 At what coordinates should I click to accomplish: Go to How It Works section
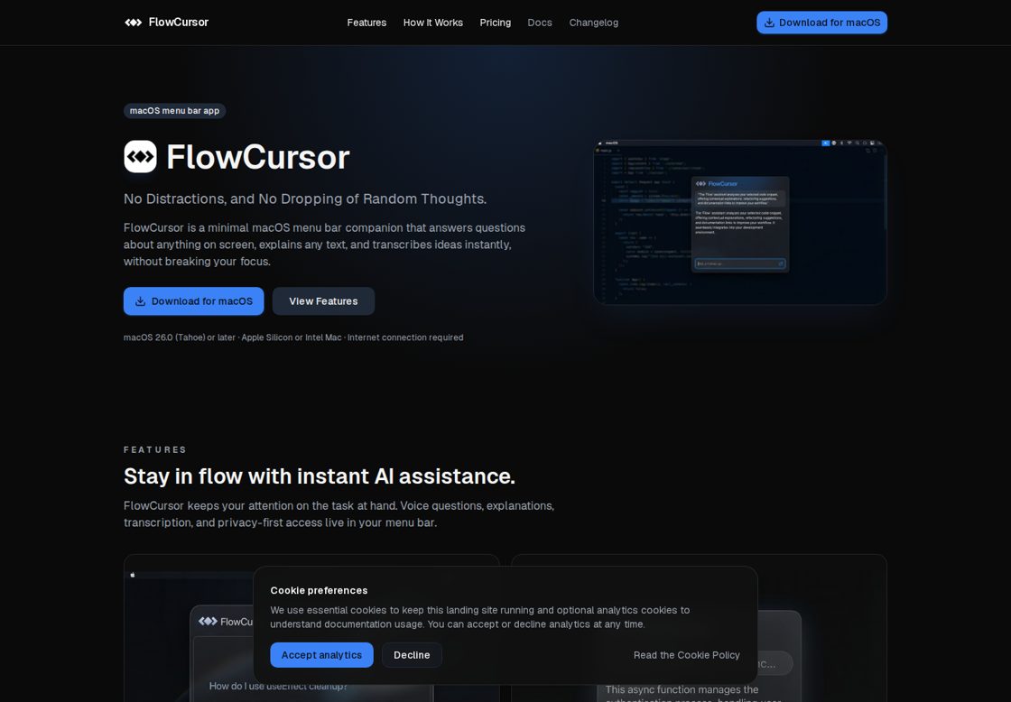click(432, 23)
